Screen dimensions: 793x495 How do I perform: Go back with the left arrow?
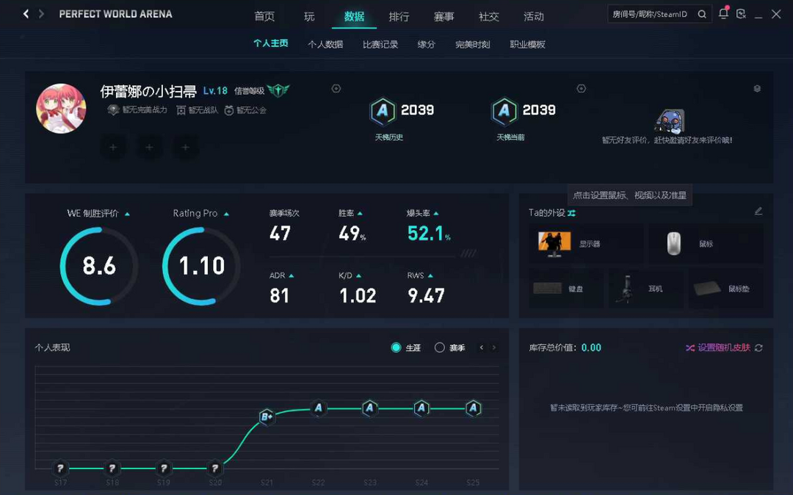[x=26, y=14]
